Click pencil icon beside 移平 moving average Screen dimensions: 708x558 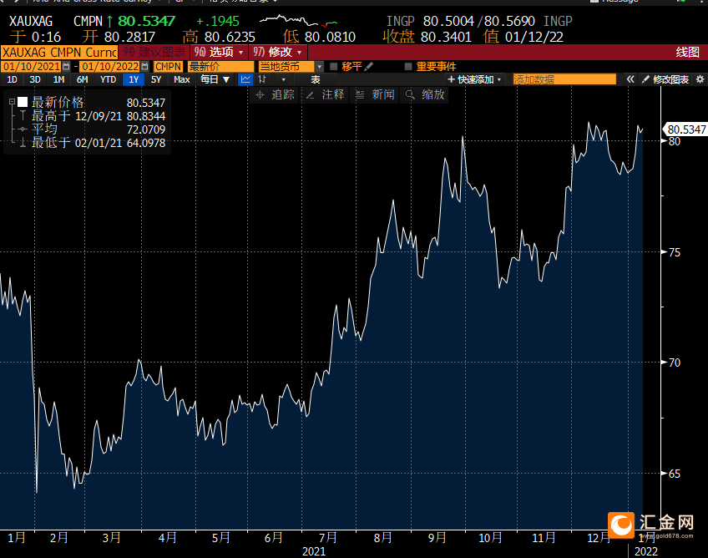pos(368,67)
